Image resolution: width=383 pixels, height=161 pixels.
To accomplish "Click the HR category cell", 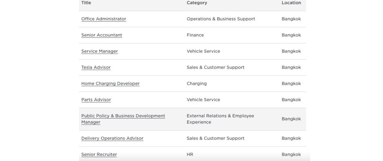I will [190, 154].
